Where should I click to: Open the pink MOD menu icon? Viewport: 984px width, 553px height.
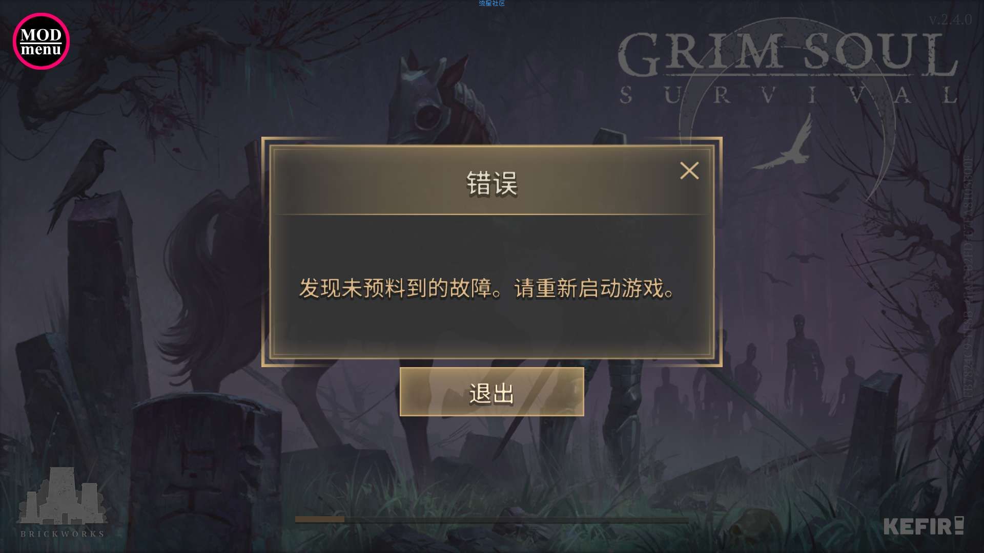click(x=41, y=41)
